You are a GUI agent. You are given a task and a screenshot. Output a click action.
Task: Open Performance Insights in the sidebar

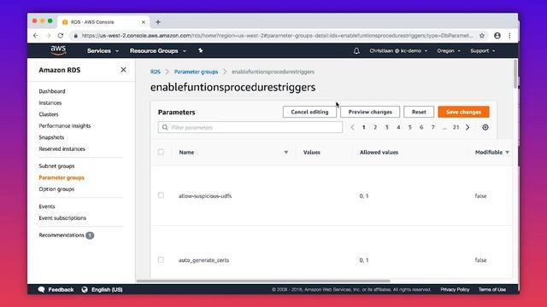pyautogui.click(x=65, y=125)
